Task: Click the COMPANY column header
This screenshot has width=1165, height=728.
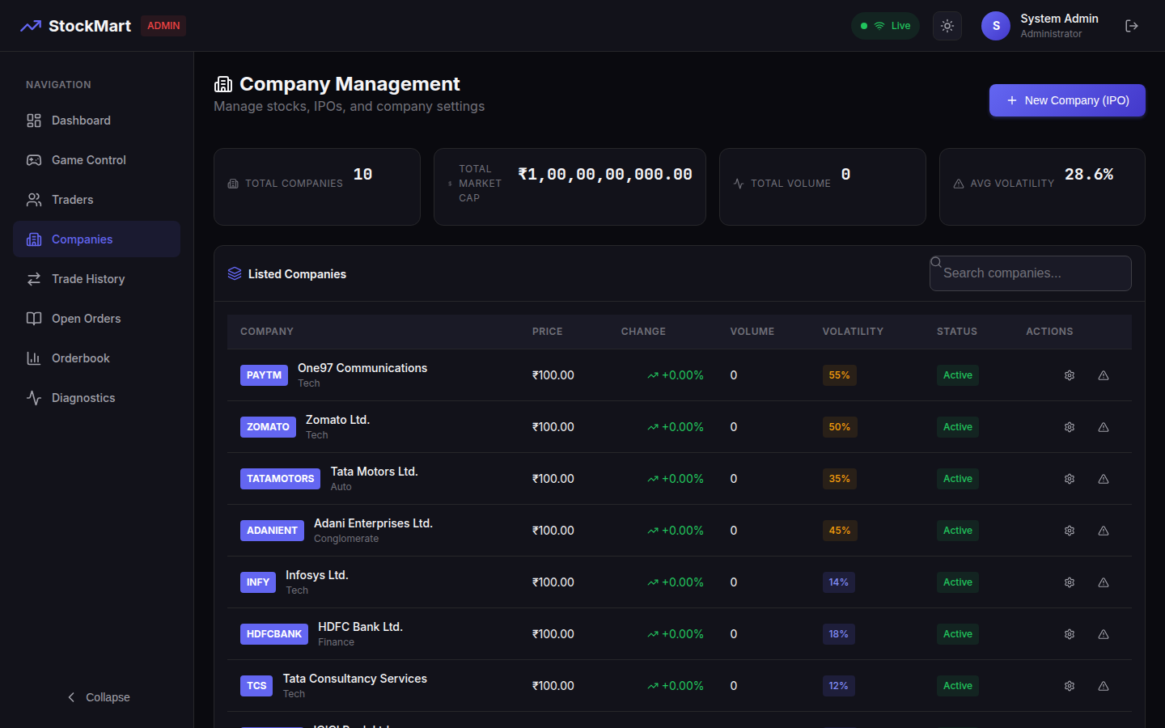Action: coord(267,332)
